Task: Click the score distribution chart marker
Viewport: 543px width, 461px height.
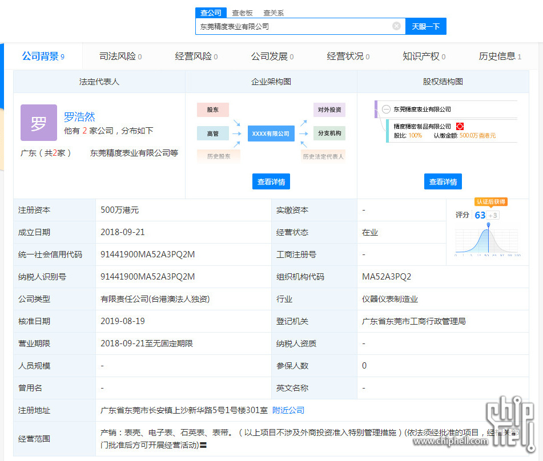Action: tap(488, 225)
